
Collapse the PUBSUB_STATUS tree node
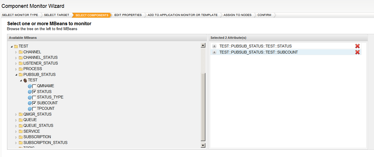pyautogui.click(x=16, y=75)
